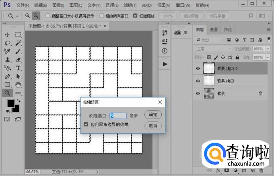Image resolution: width=274 pixels, height=176 pixels.
Task: Swap foreground and background colors
Action: [19, 101]
